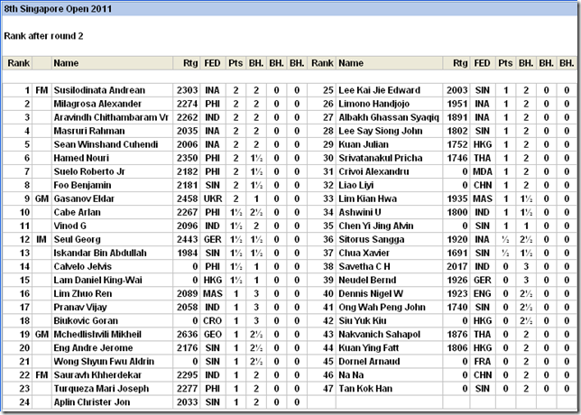Image resolution: width=581 pixels, height=415 pixels.
Task: Click on 'Albakh Ghassan Syaqiq'
Action: coord(389,117)
